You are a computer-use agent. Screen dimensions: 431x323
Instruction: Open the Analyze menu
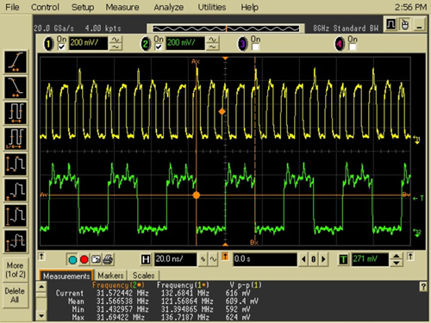(x=168, y=7)
